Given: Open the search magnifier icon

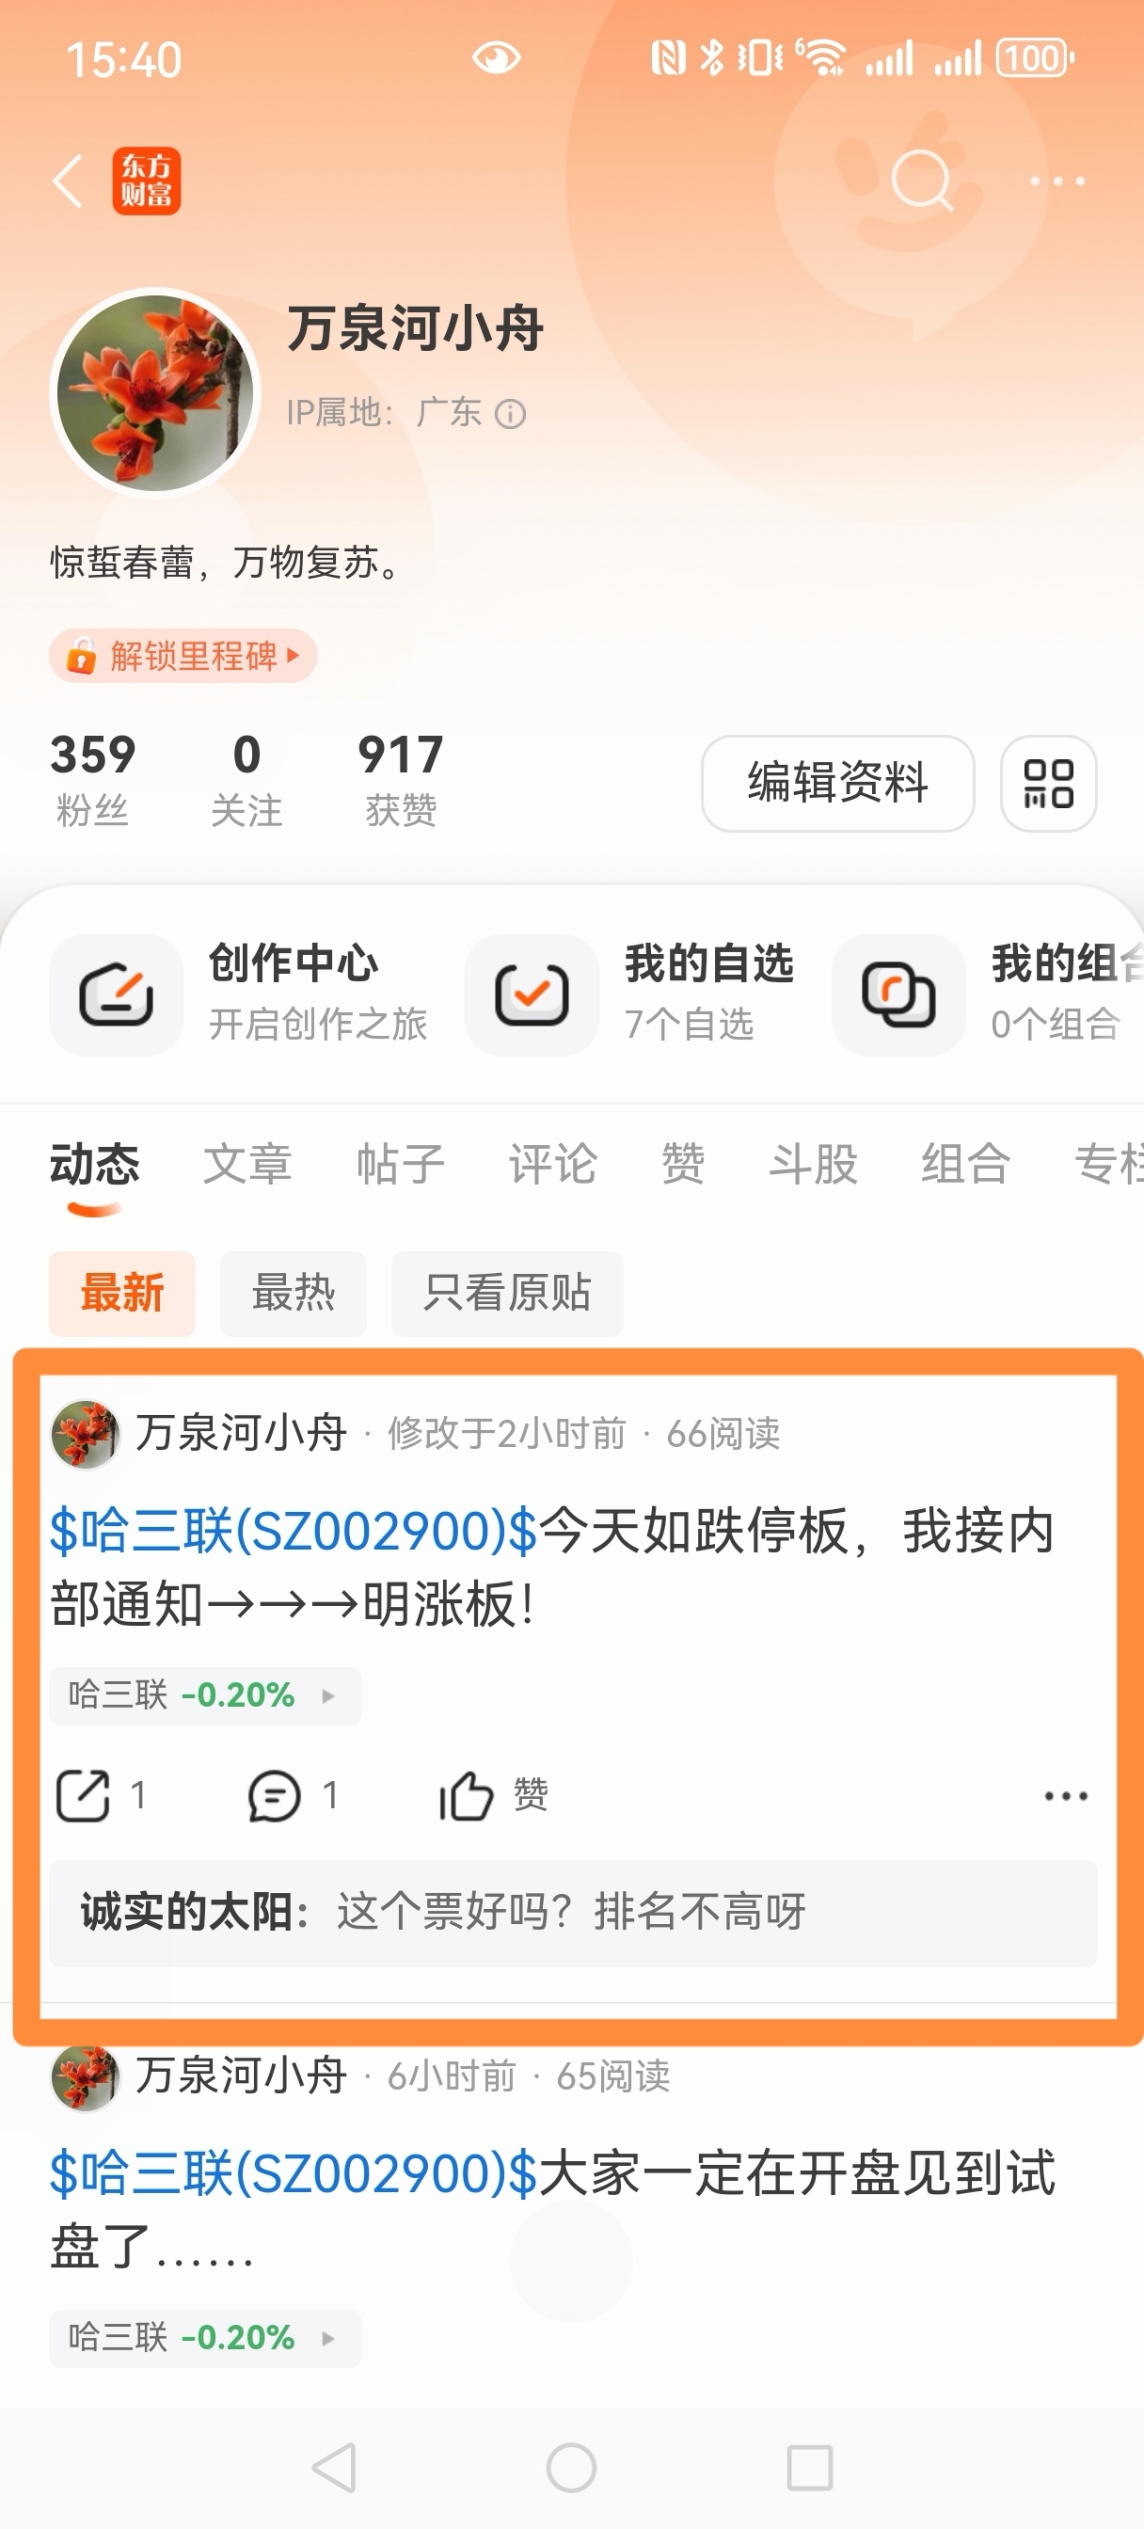Looking at the screenshot, I should 922,181.
